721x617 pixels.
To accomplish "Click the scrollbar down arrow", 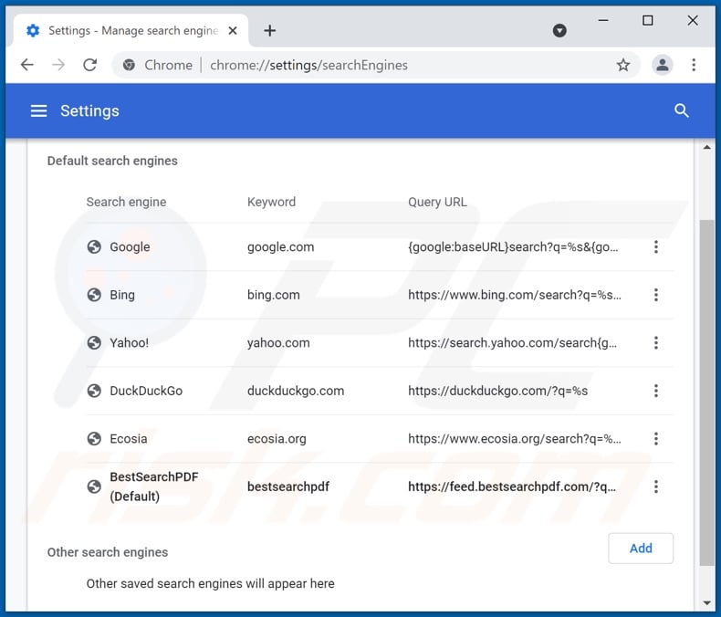I will 706,602.
